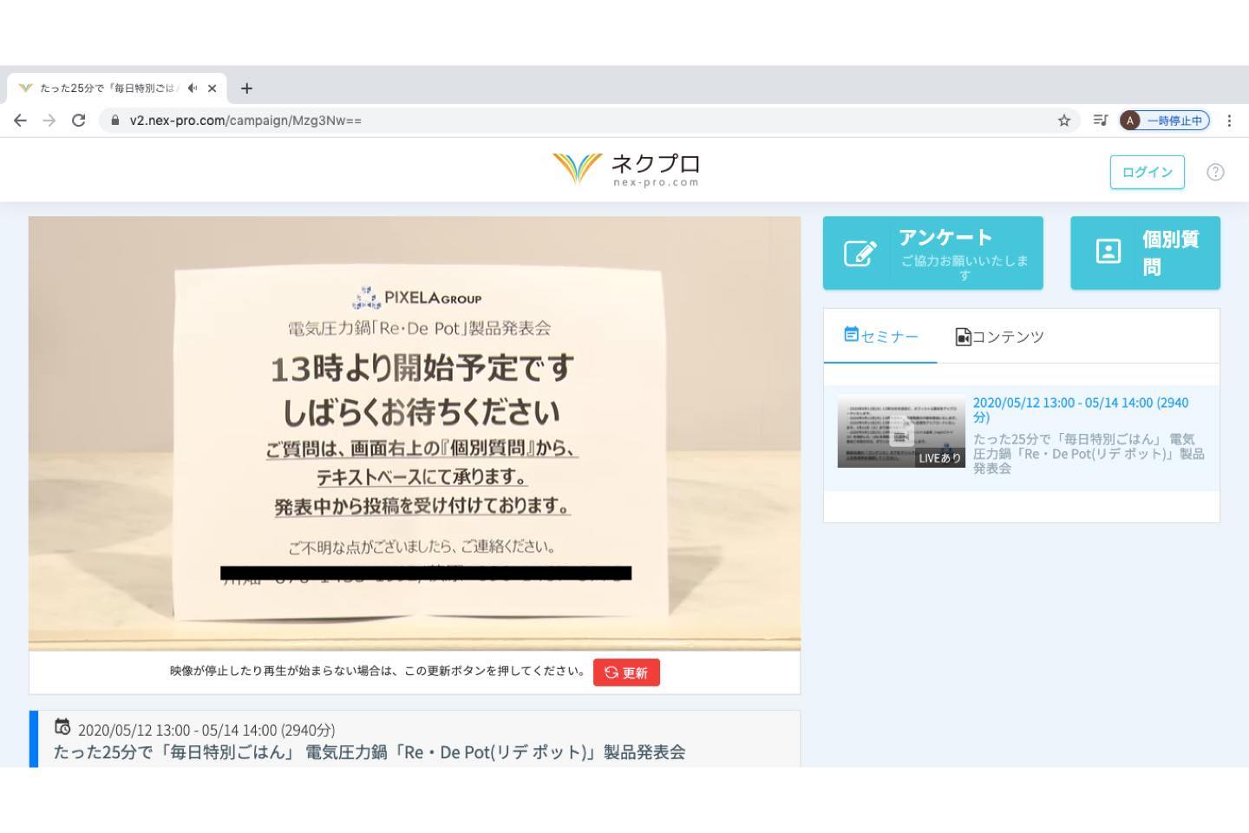Reload the page using the browser refresh icon
1249x833 pixels.
pos(79,121)
